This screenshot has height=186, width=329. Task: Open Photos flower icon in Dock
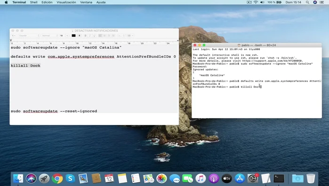[161, 179]
